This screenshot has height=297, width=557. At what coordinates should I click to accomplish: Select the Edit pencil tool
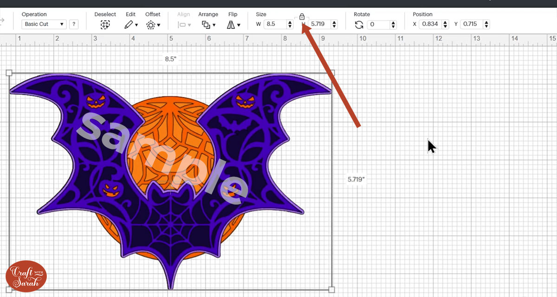click(x=128, y=24)
